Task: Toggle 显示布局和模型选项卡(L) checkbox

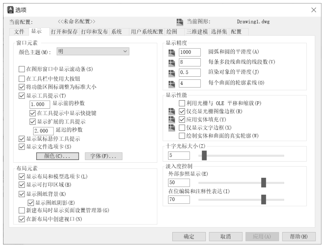Action: [22, 177]
